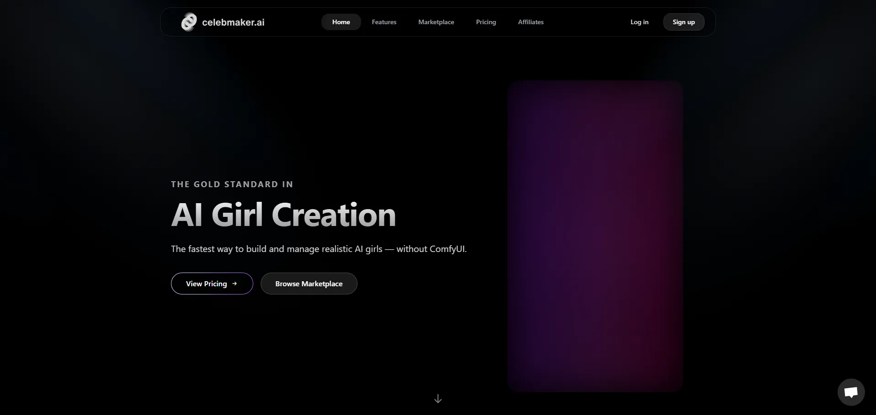The width and height of the screenshot is (876, 415).
Task: Click the Log in link
Action: click(639, 22)
